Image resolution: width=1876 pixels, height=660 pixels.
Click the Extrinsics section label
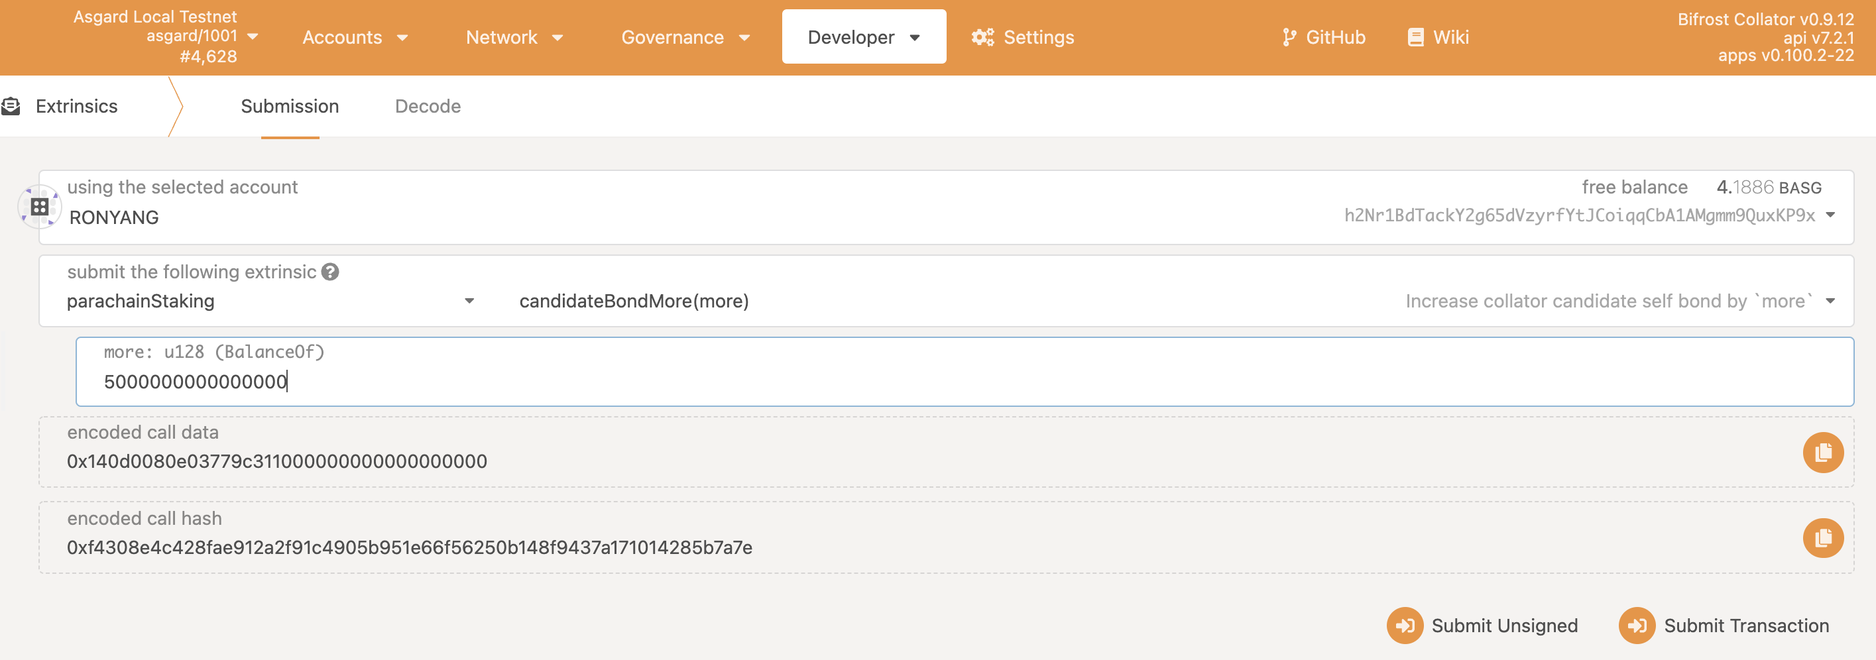pos(76,106)
